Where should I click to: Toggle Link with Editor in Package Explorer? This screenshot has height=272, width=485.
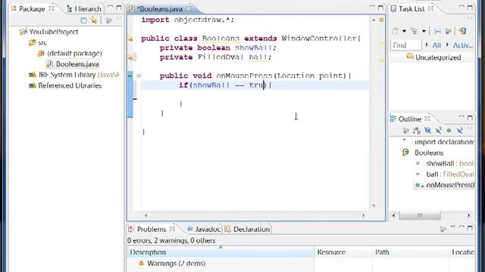(94, 20)
